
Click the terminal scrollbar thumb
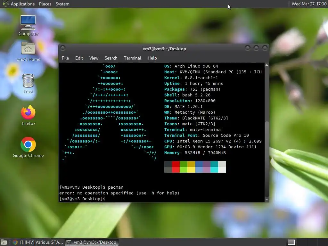pos(267,159)
